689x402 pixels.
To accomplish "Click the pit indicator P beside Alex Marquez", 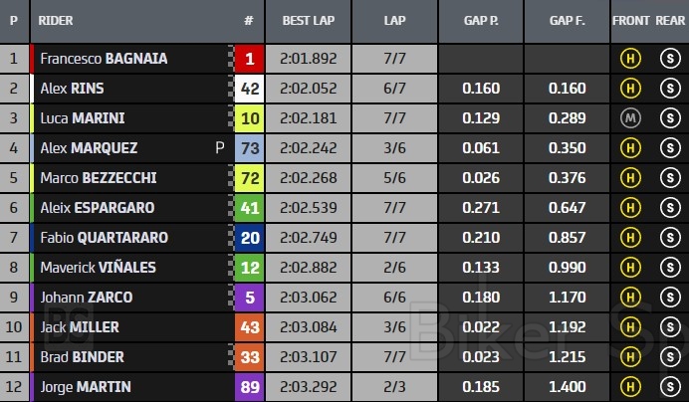I will [220, 148].
